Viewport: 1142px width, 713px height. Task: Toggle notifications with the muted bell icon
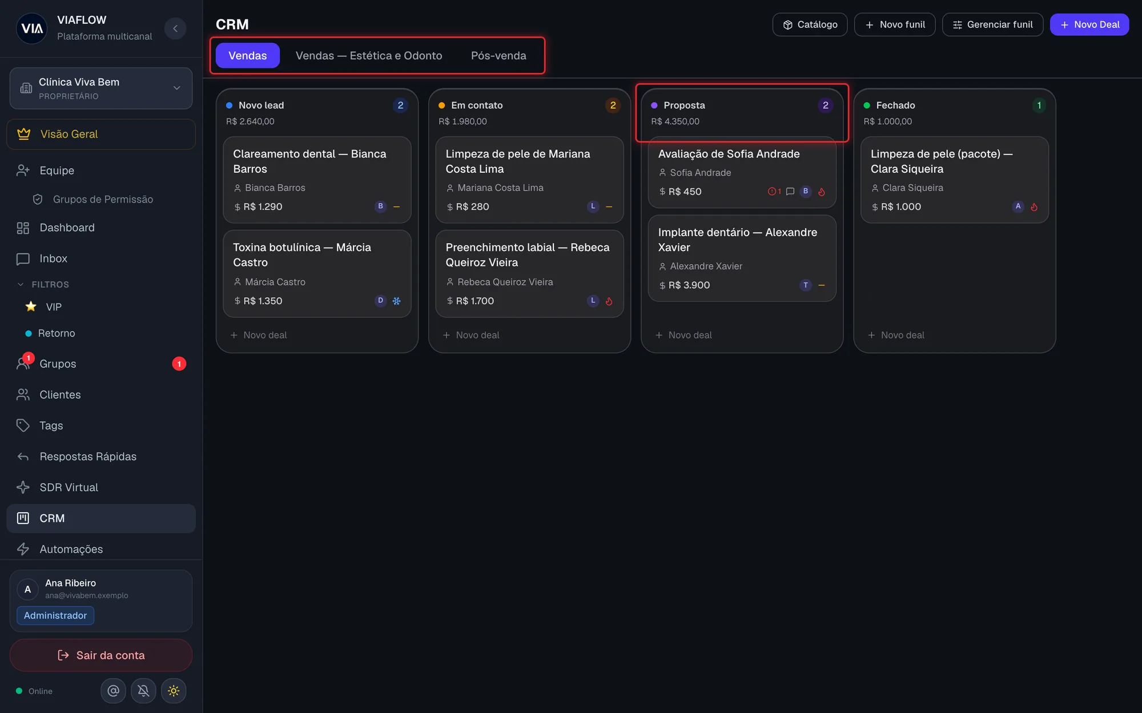pyautogui.click(x=144, y=691)
